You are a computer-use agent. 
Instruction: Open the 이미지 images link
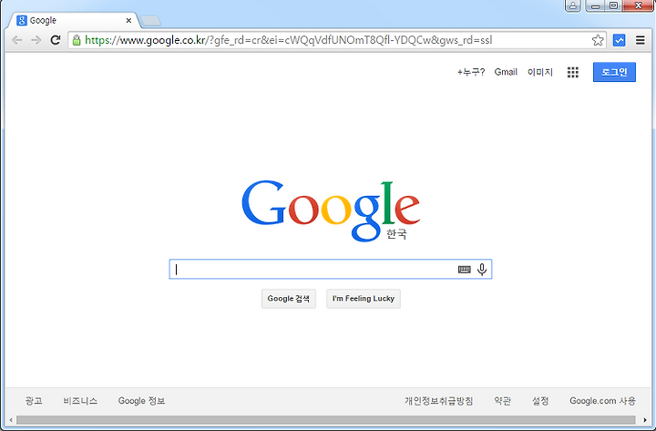540,72
